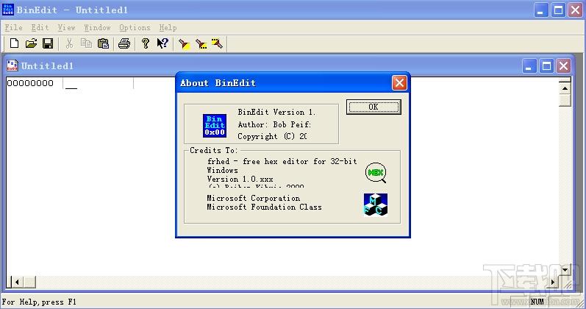The width and height of the screenshot is (586, 309).
Task: Click the BinEdit 0x00 logo in About dialog
Action: click(x=215, y=126)
